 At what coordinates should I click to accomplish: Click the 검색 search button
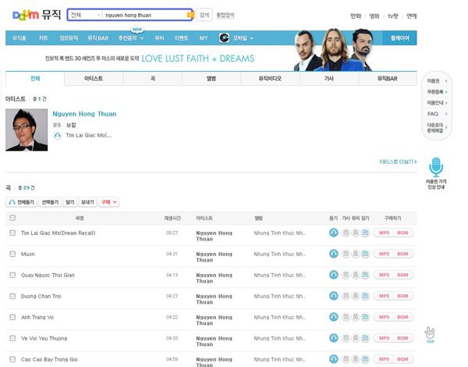(204, 15)
